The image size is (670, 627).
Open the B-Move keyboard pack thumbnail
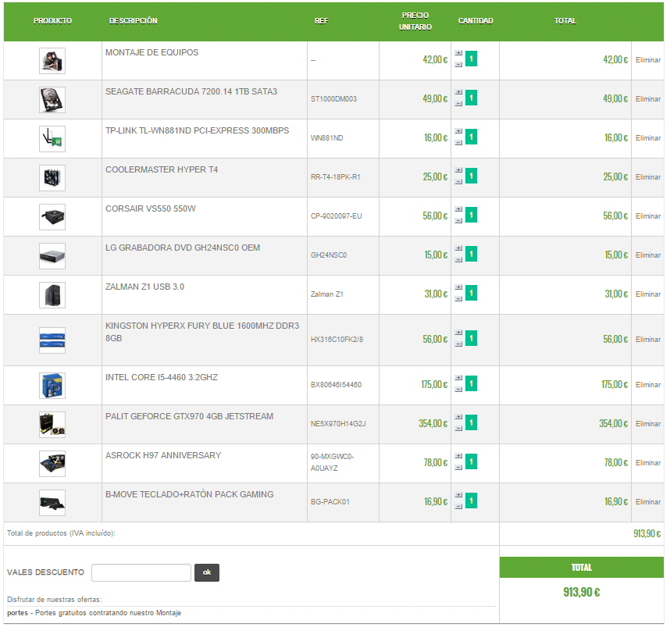pyautogui.click(x=52, y=503)
